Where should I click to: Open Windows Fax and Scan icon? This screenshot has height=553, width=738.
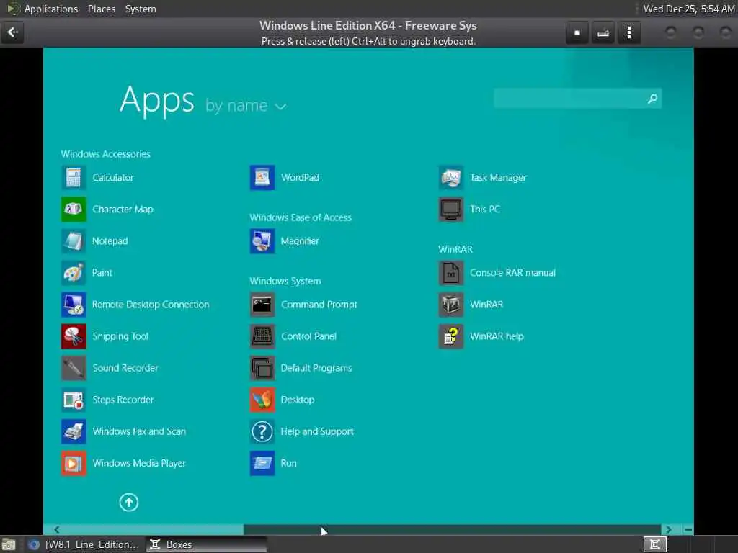[x=74, y=432]
